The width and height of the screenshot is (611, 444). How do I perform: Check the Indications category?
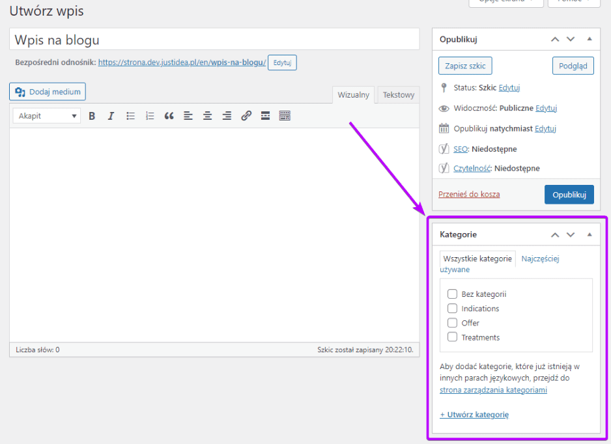(x=452, y=309)
